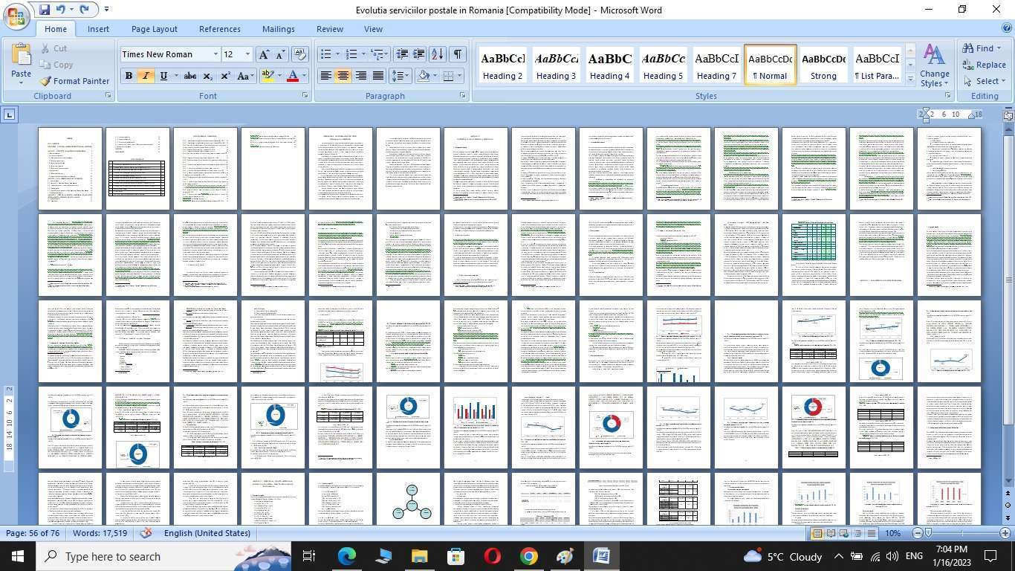Shrink the font size
The width and height of the screenshot is (1015, 571).
(x=280, y=54)
